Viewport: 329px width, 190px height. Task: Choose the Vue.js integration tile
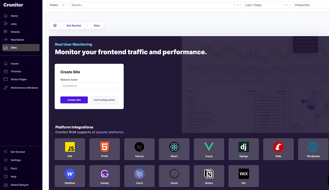tap(209, 149)
